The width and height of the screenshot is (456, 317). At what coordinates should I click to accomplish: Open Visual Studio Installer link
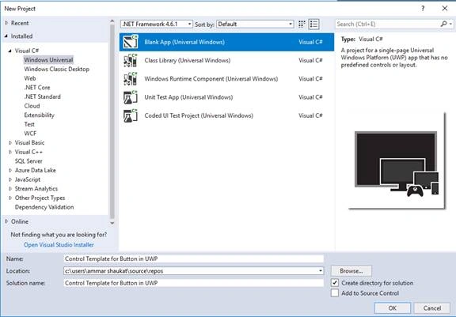pos(59,245)
